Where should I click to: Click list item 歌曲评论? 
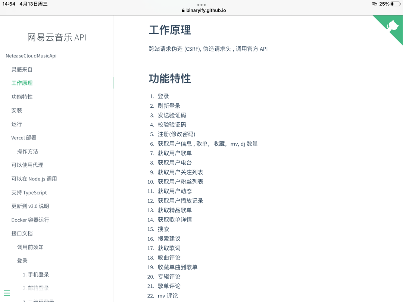click(169, 258)
